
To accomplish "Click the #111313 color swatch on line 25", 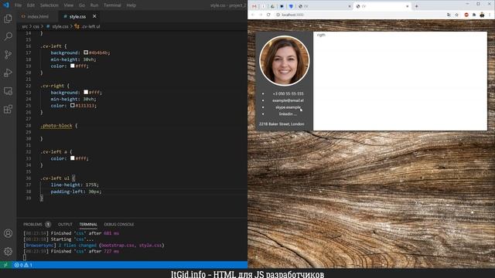I will tap(72, 106).
